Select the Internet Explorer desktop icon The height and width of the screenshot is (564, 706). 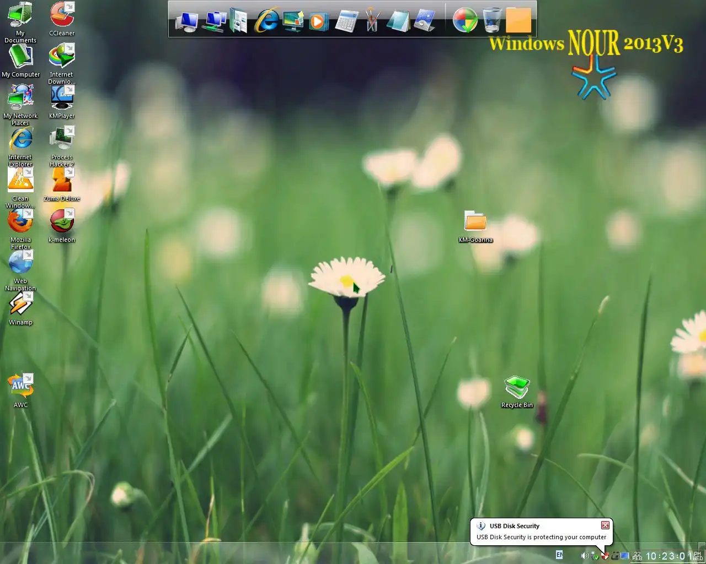[20, 147]
